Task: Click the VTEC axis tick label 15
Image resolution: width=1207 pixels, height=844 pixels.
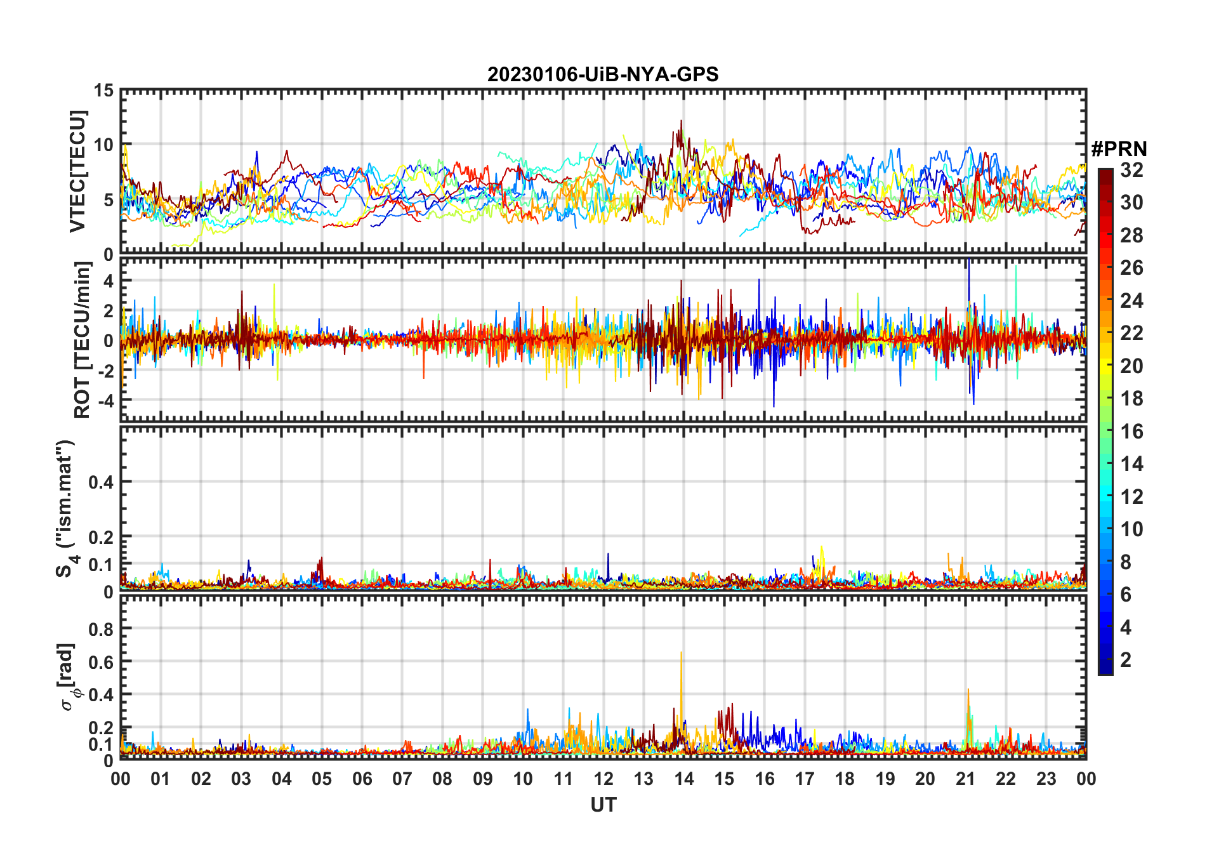Action: pyautogui.click(x=104, y=90)
